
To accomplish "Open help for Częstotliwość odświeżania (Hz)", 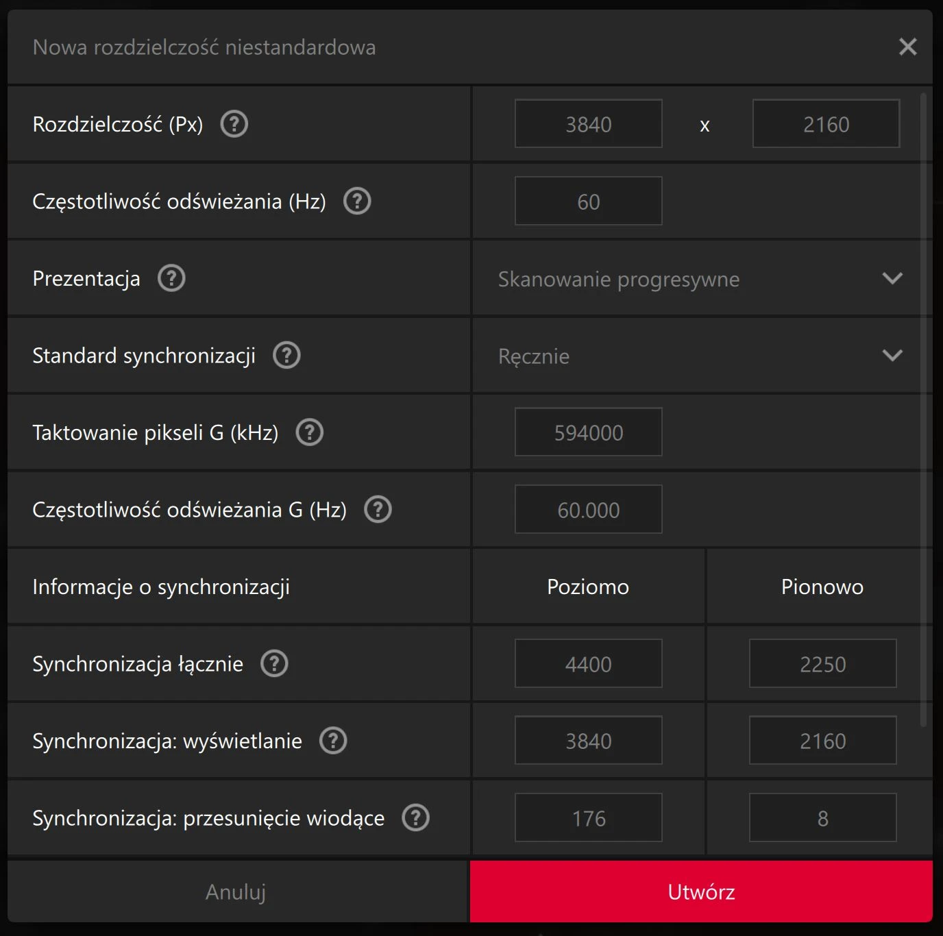I will (x=357, y=201).
